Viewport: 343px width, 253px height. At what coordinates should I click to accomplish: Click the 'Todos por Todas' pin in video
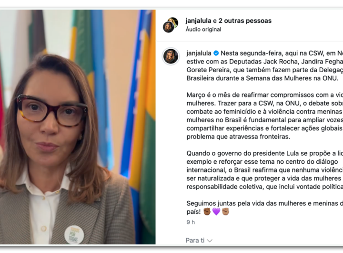74,234
